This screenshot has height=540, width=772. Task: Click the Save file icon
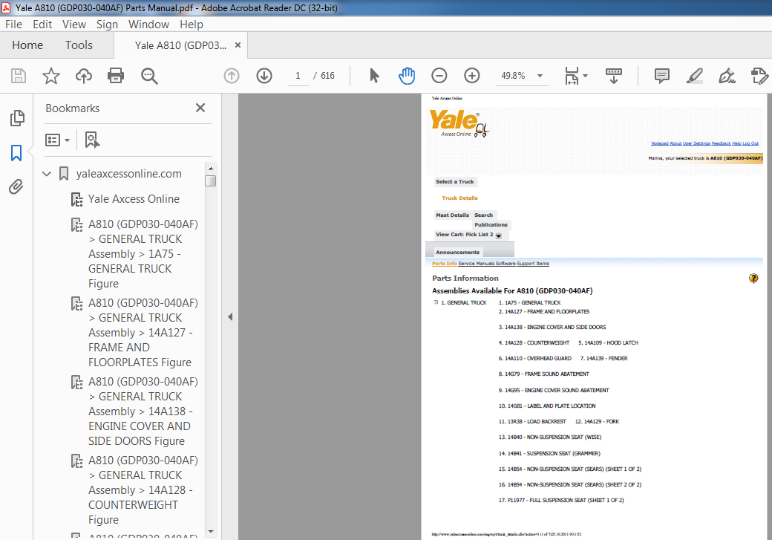(19, 76)
